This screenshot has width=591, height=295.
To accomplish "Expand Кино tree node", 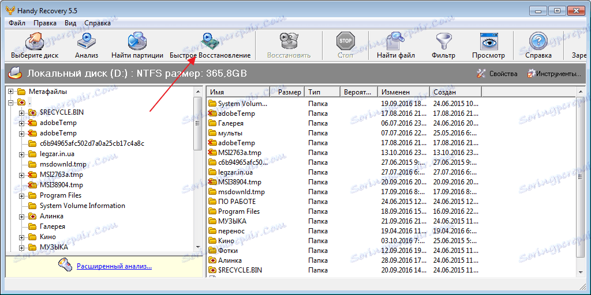I will [21, 237].
